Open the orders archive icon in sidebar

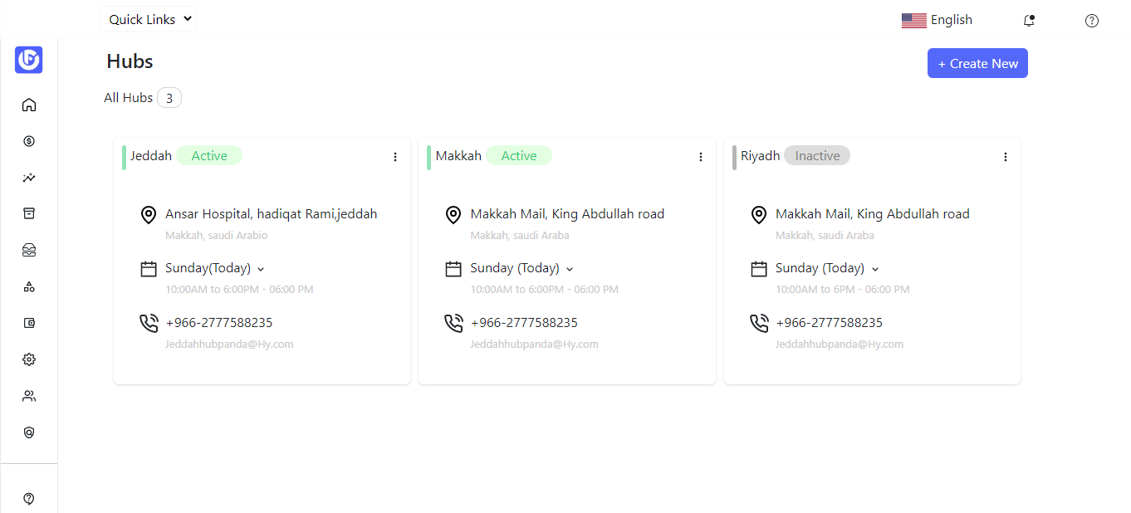[x=29, y=213]
